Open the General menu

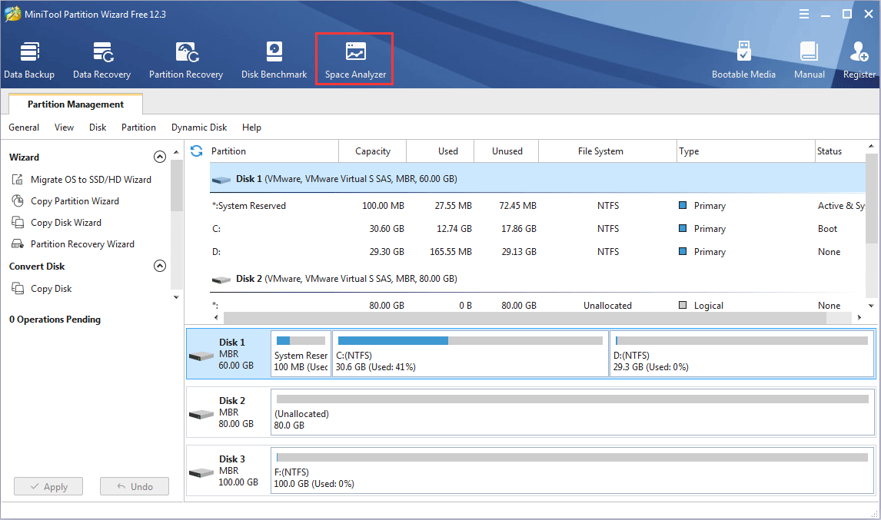pyautogui.click(x=24, y=128)
